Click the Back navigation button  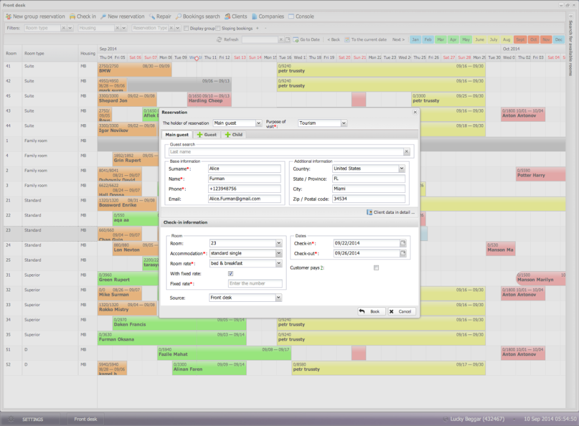[334, 39]
